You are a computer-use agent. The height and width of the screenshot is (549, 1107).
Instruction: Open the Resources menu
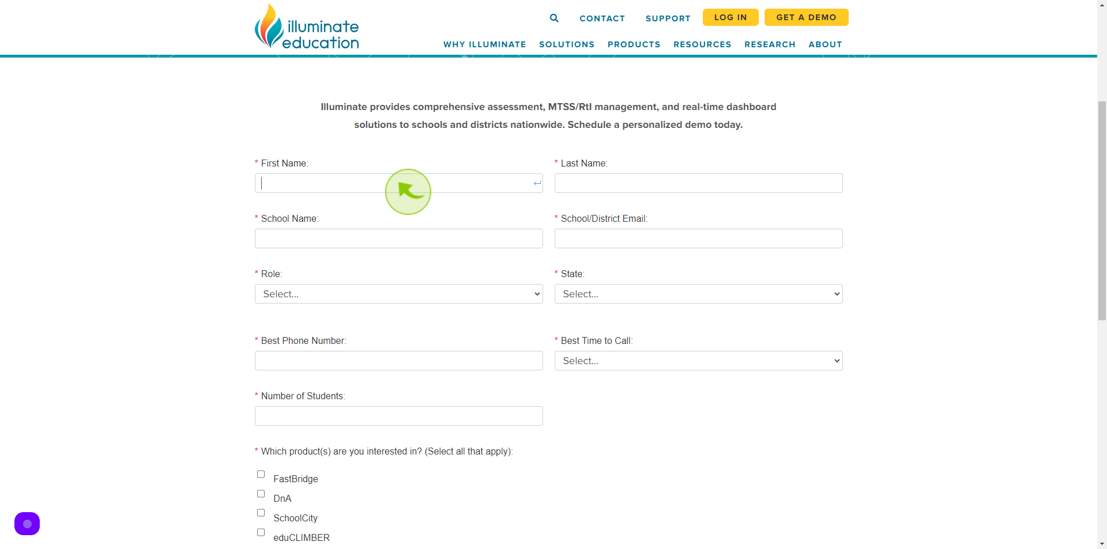[x=702, y=44]
